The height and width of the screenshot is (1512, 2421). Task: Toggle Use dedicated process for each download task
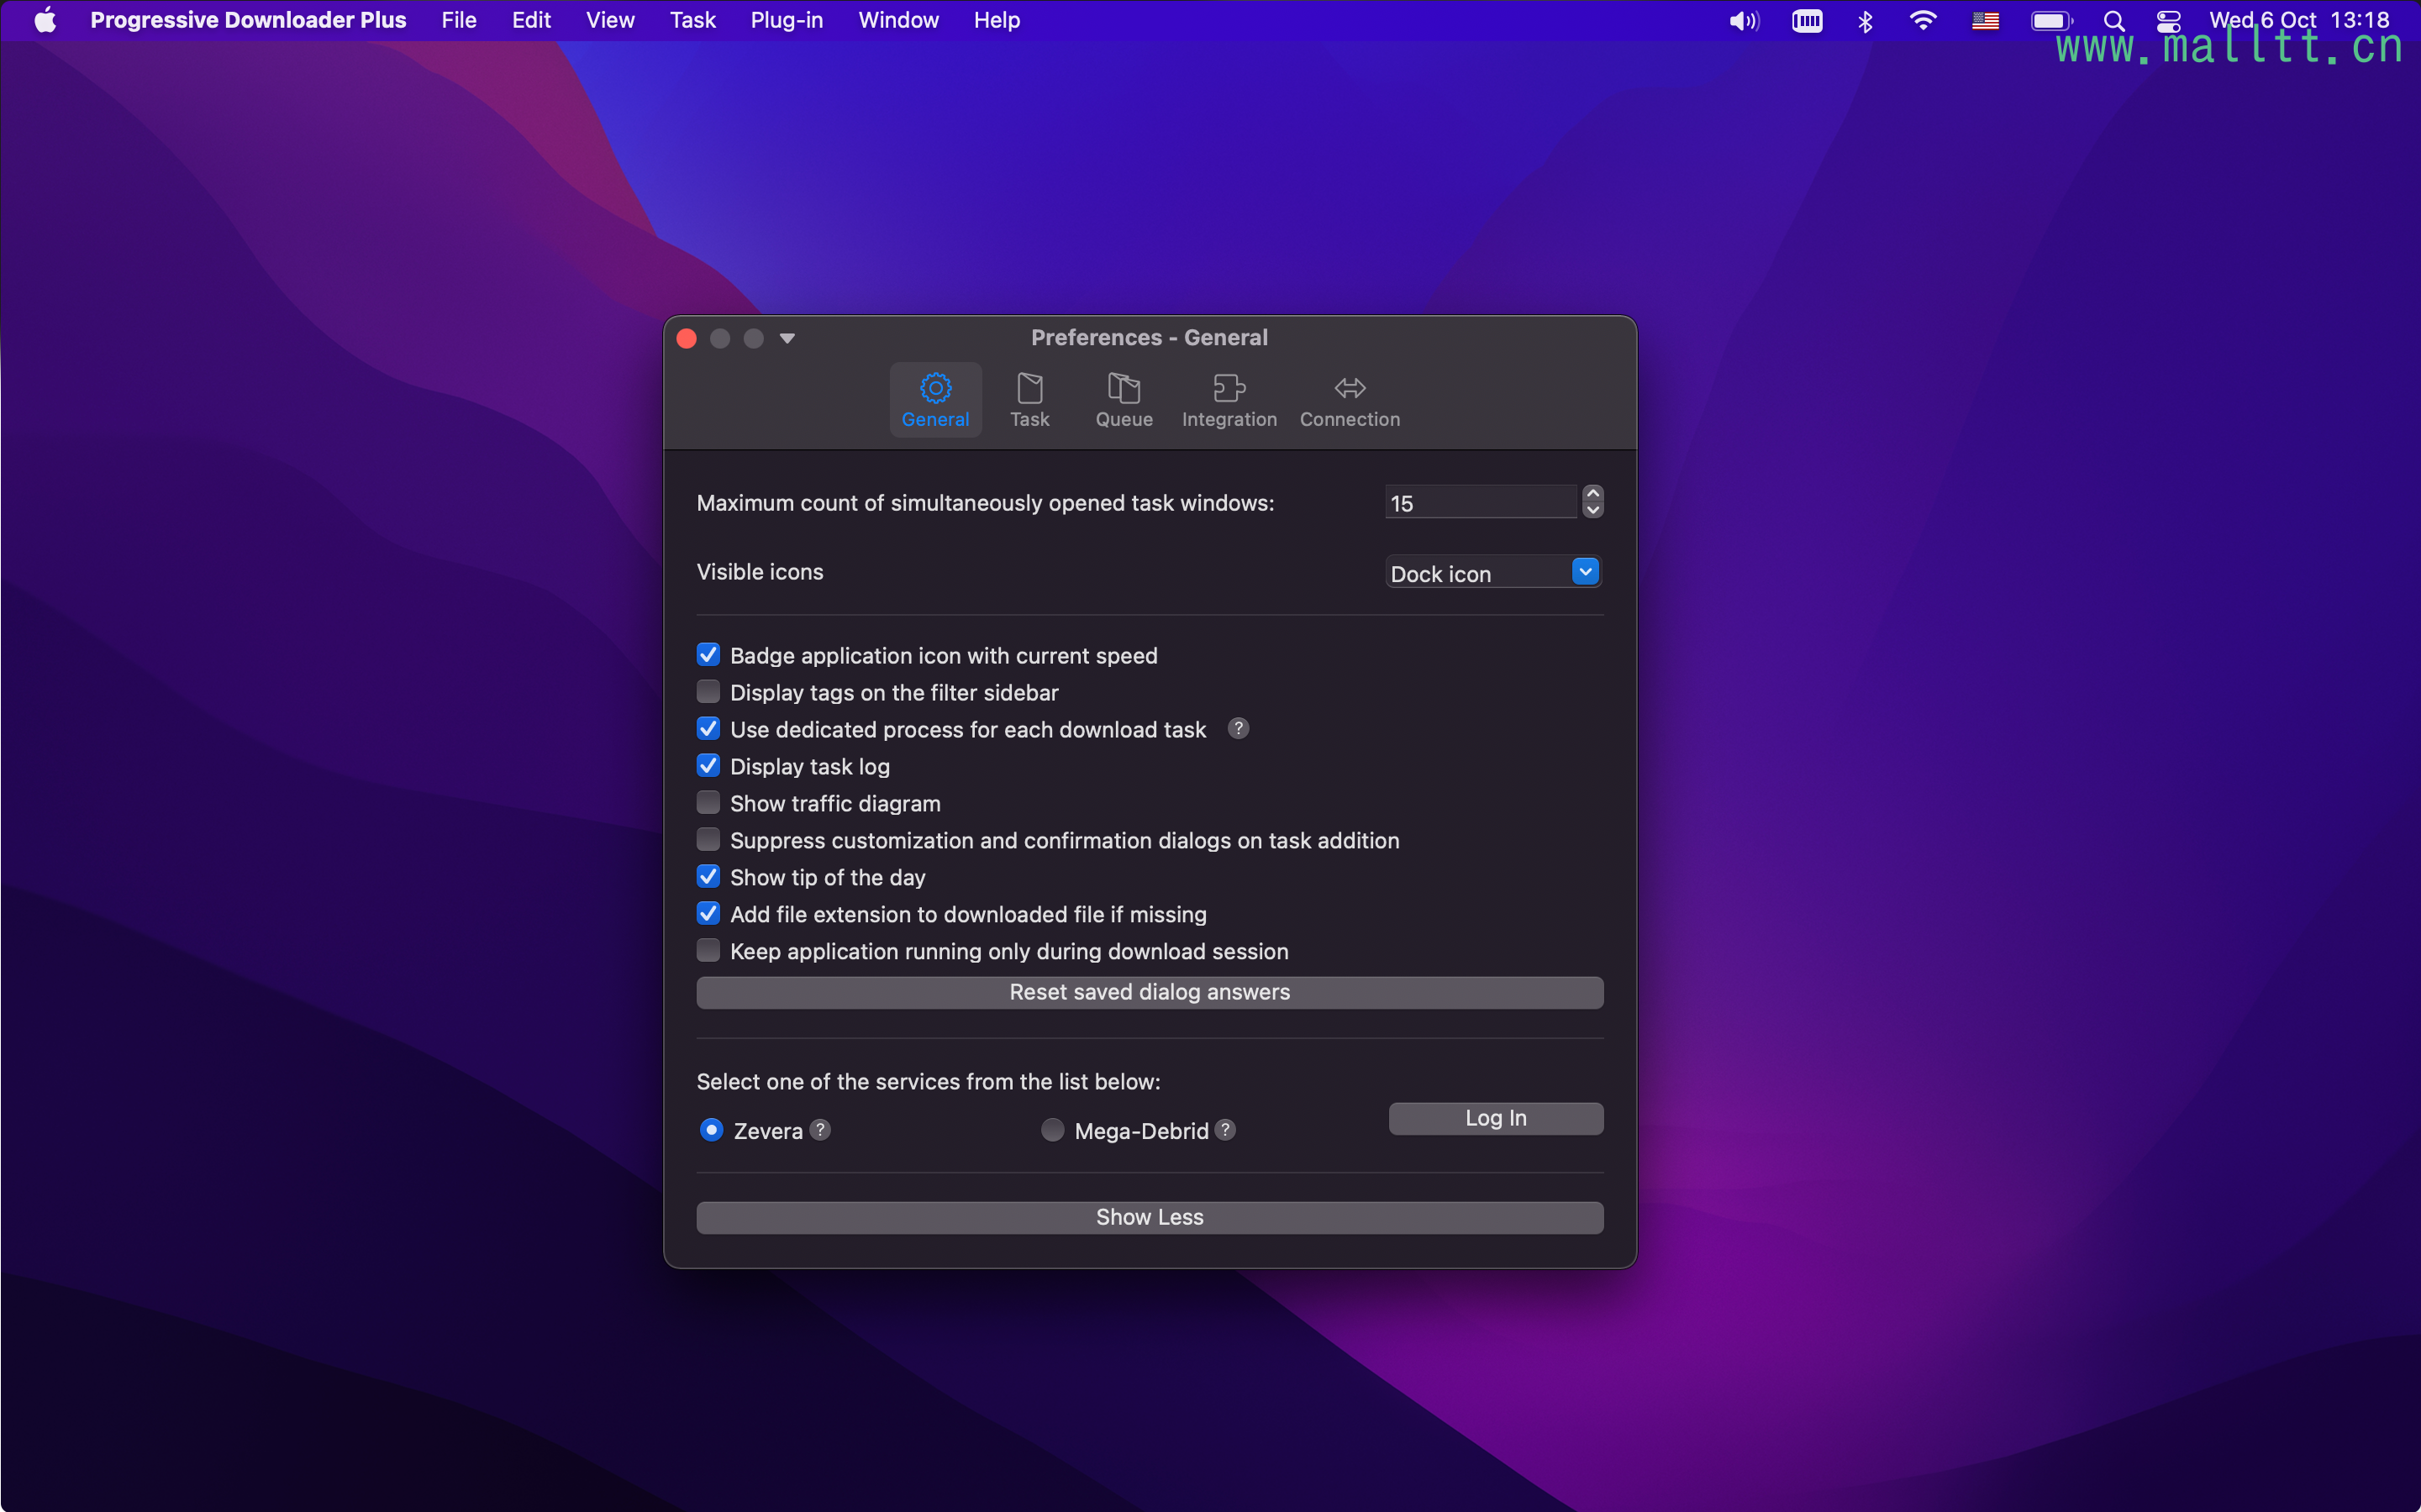click(708, 729)
